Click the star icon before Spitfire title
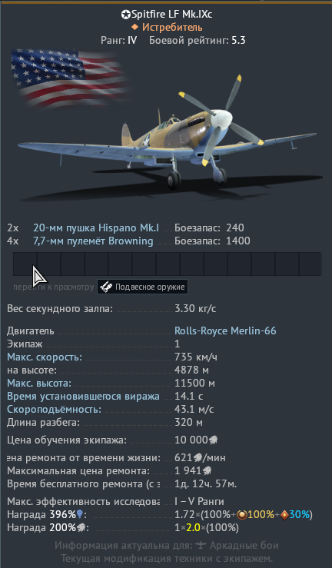Image resolution: width=332 pixels, height=568 pixels. click(x=125, y=15)
